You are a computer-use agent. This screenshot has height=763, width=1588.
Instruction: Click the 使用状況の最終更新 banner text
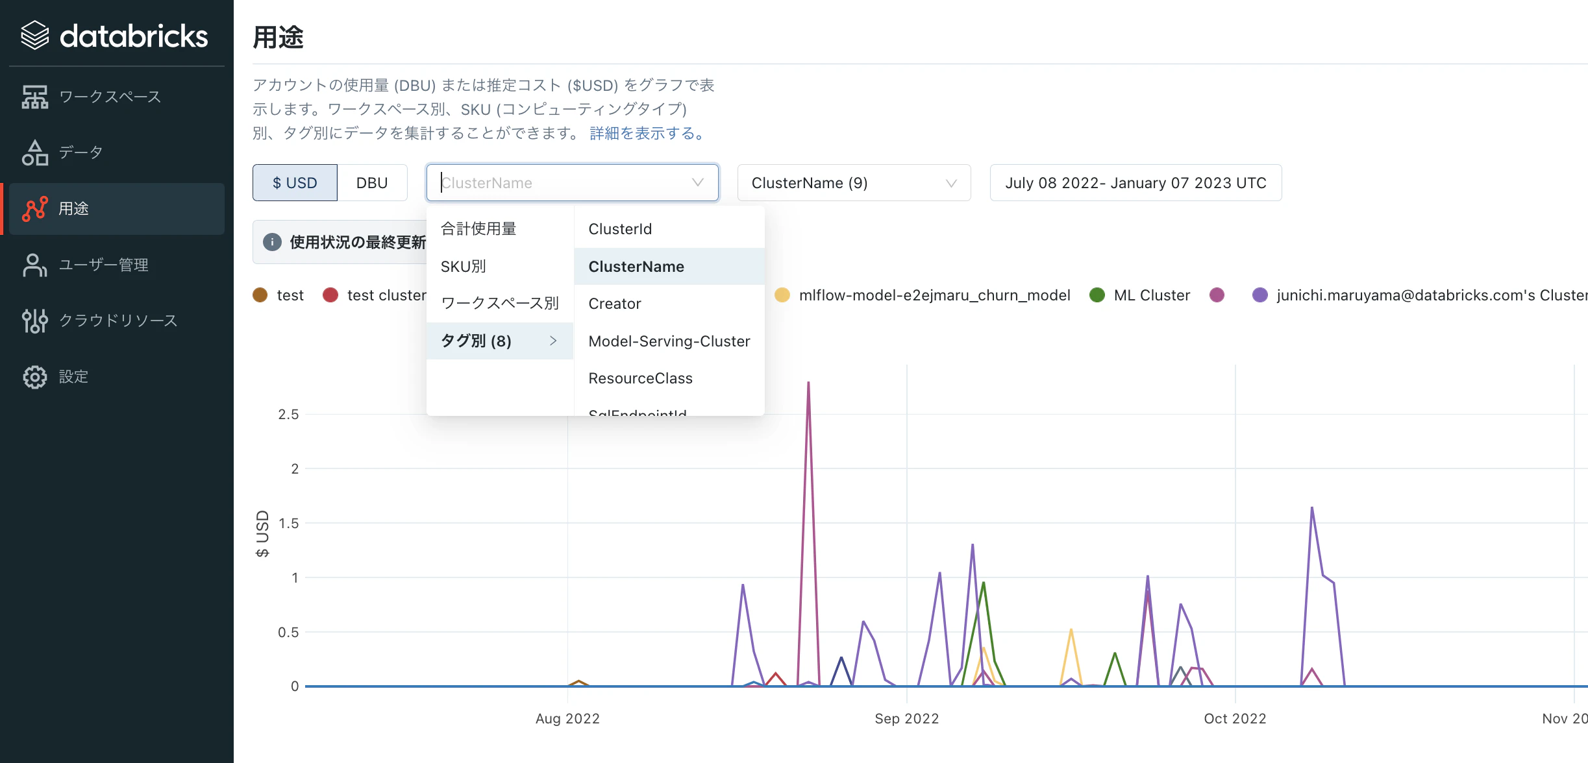coord(358,242)
